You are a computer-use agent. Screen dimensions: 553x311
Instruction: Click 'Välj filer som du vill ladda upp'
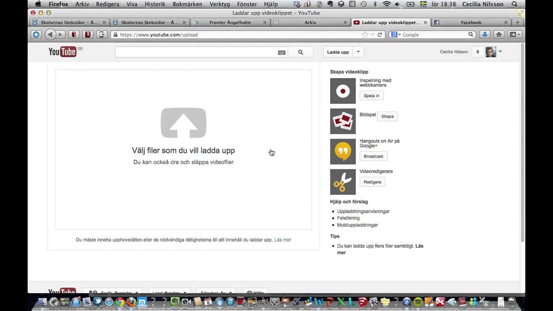click(184, 151)
